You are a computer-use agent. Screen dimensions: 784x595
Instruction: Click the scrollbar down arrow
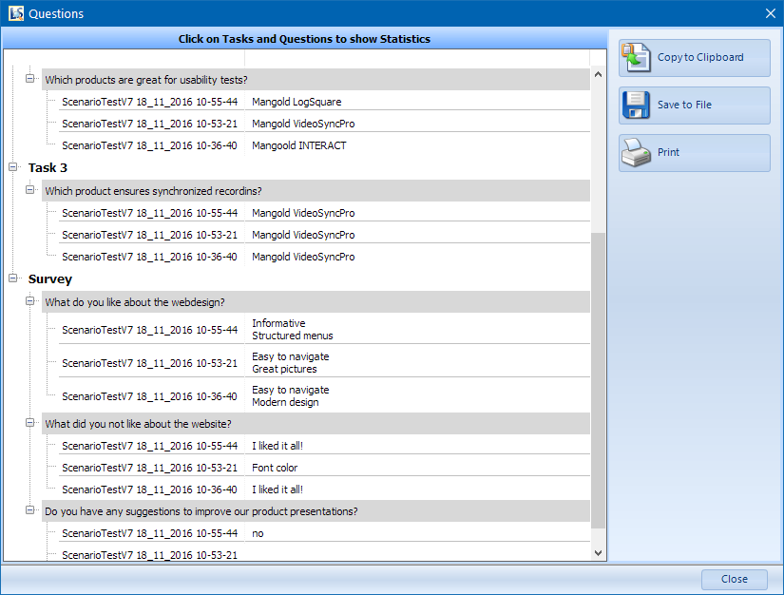tap(598, 552)
